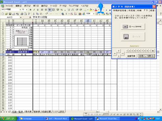Open the font color dropdown arrow
This screenshot has height=121, width=162.
pos(98,10)
